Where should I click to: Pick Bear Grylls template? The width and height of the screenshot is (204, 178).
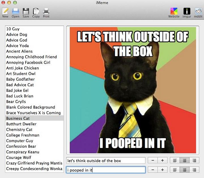35,102
